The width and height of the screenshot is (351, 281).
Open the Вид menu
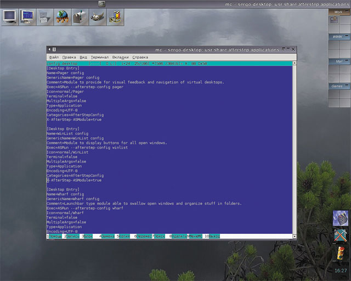83,57
